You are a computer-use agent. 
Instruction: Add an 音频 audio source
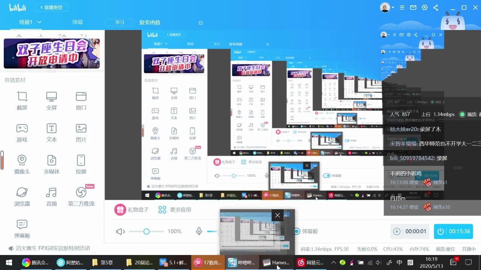click(51, 197)
